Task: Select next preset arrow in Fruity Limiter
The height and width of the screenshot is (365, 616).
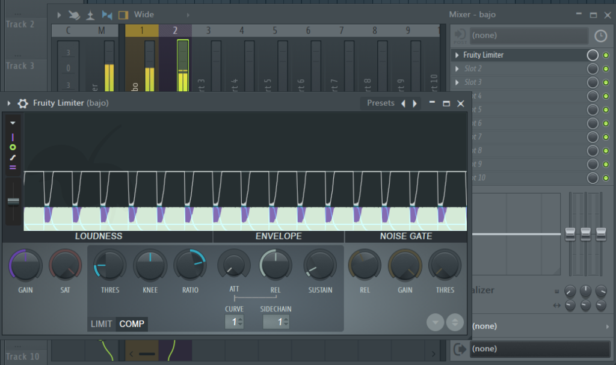Action: tap(414, 103)
